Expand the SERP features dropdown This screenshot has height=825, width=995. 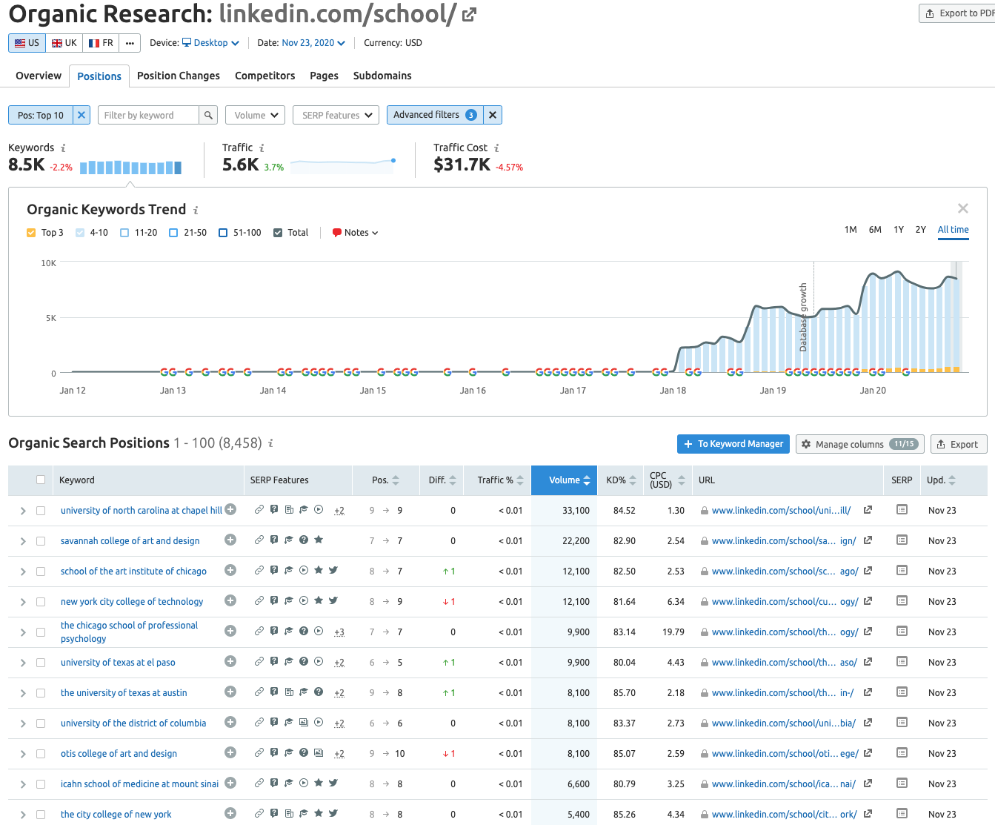(336, 115)
